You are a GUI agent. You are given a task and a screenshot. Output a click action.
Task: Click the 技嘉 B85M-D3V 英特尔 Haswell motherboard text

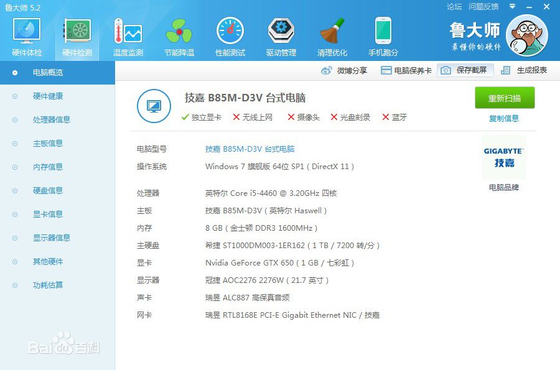266,211
